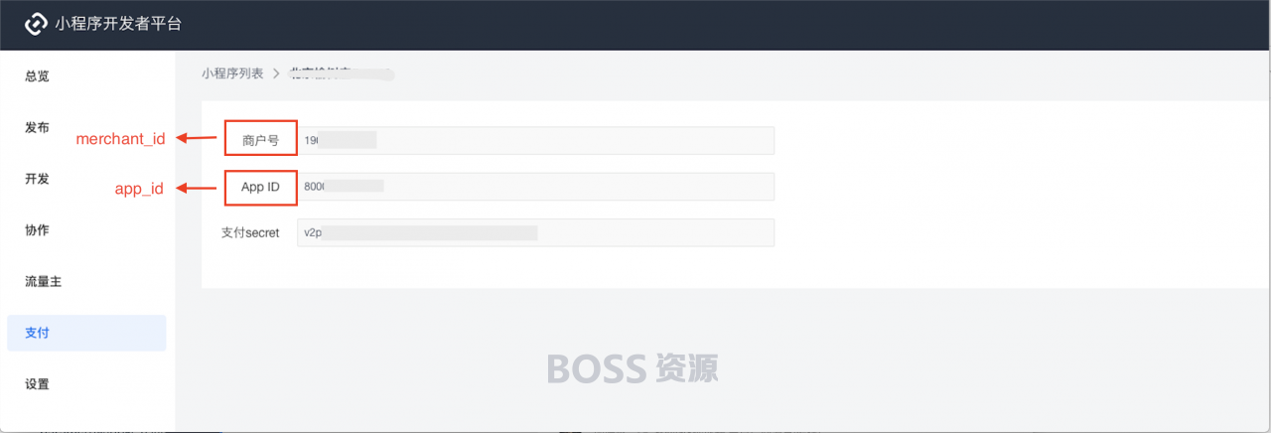The height and width of the screenshot is (433, 1271).
Task: Navigate back to 小程序列表 breadcrumb
Action: [x=232, y=73]
